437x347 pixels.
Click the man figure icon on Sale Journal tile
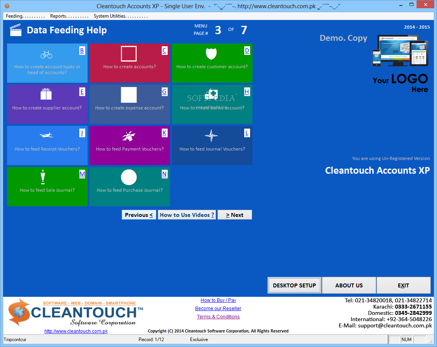click(43, 177)
